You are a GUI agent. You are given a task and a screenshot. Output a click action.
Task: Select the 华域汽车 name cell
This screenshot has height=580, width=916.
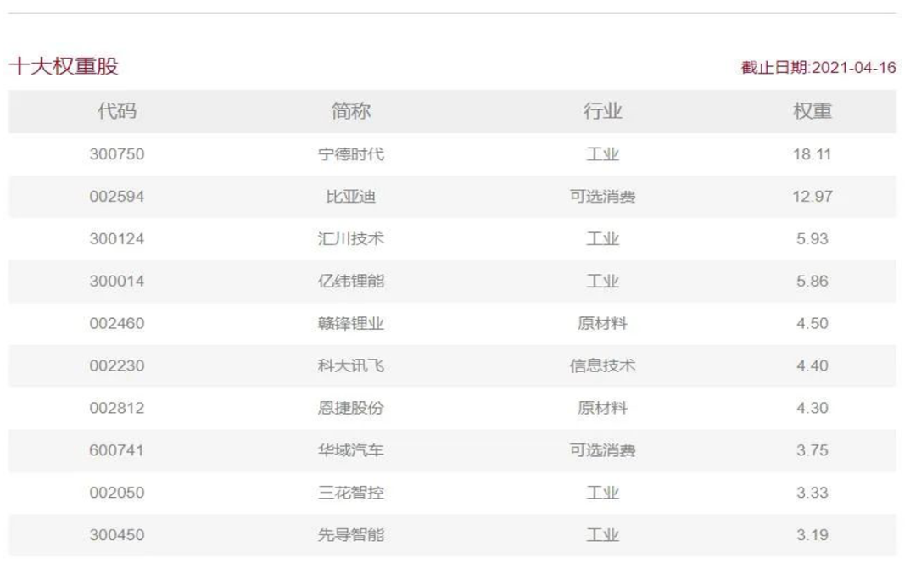(351, 450)
